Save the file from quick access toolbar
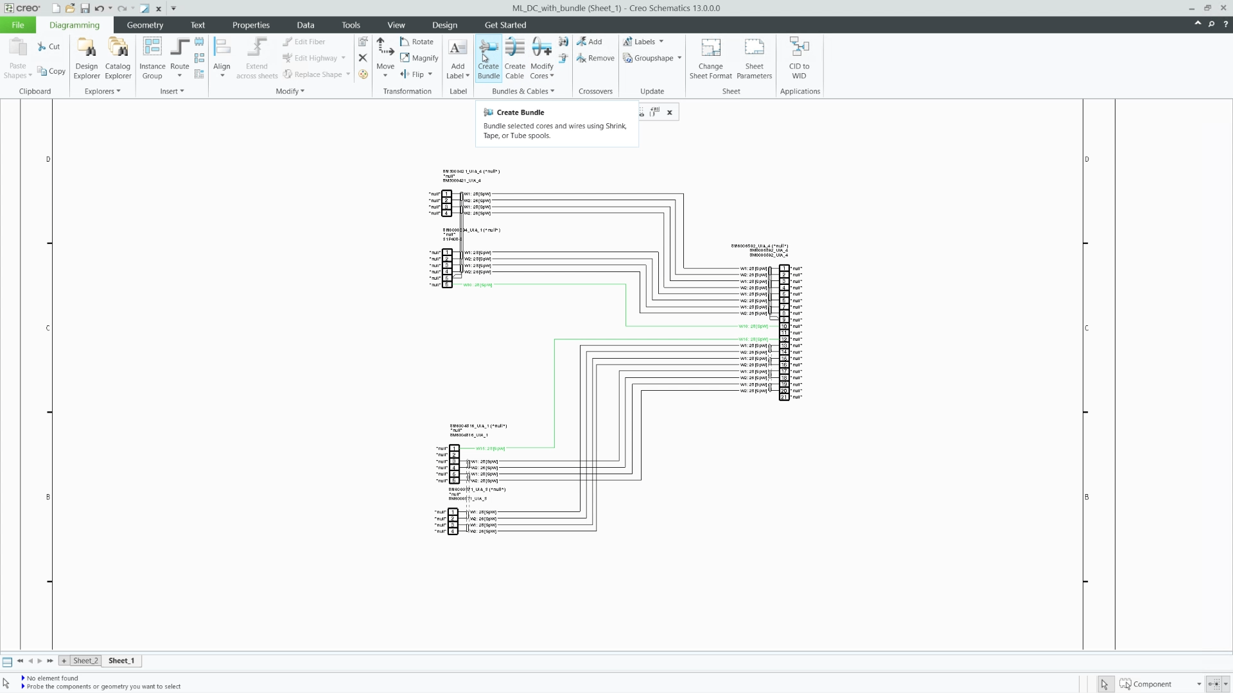The height and width of the screenshot is (693, 1233). [85, 8]
